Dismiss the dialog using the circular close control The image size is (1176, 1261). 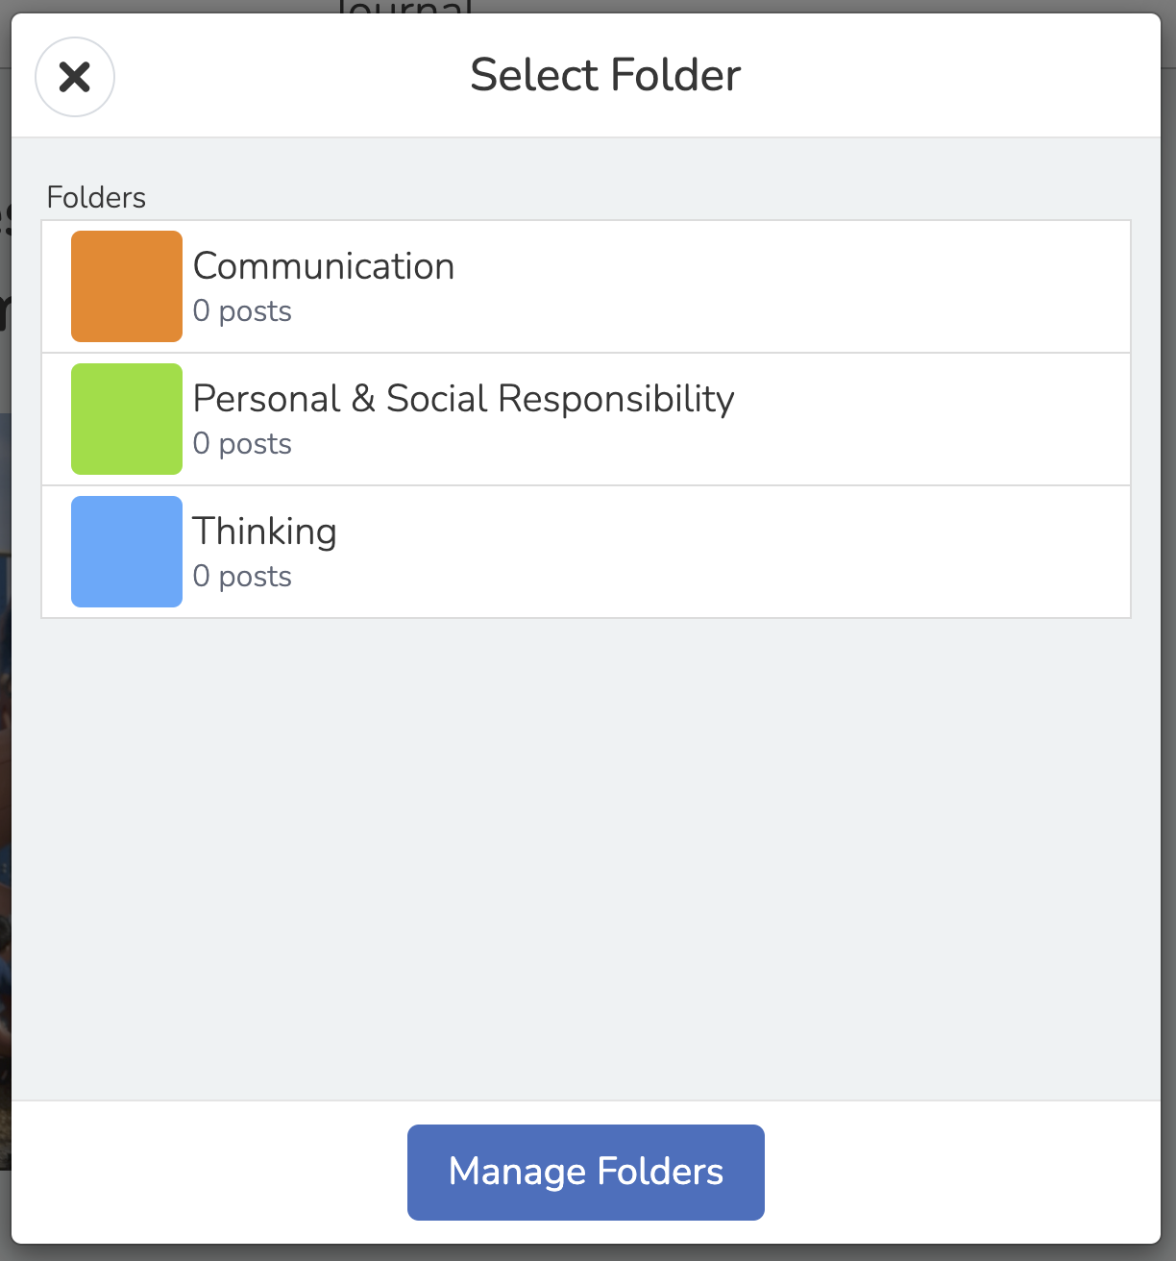75,76
